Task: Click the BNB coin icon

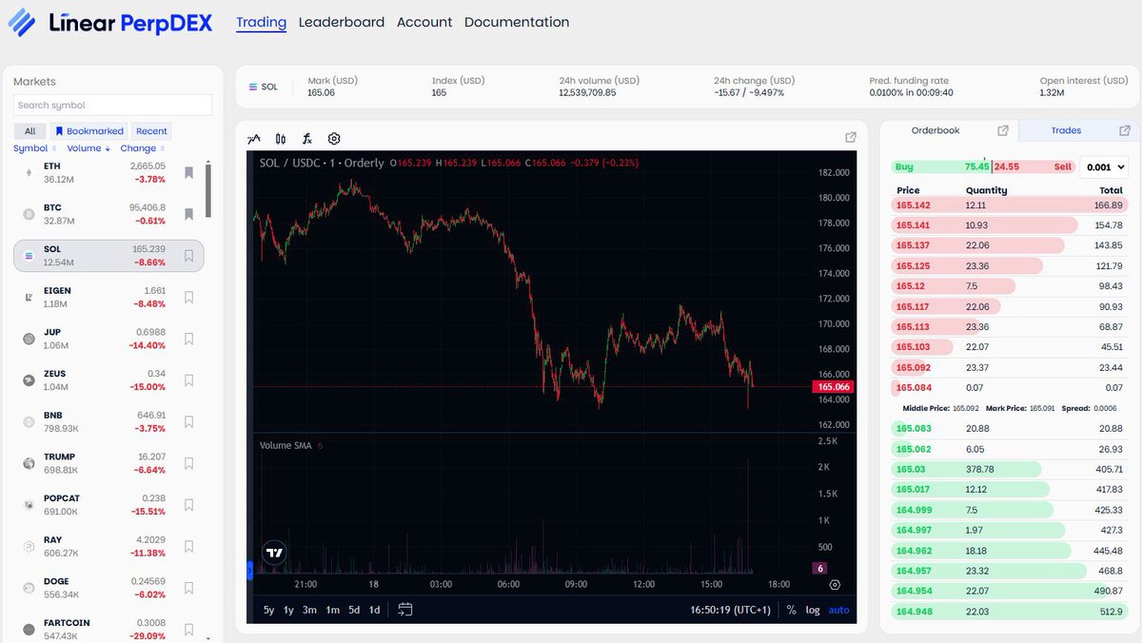Action: click(x=29, y=421)
